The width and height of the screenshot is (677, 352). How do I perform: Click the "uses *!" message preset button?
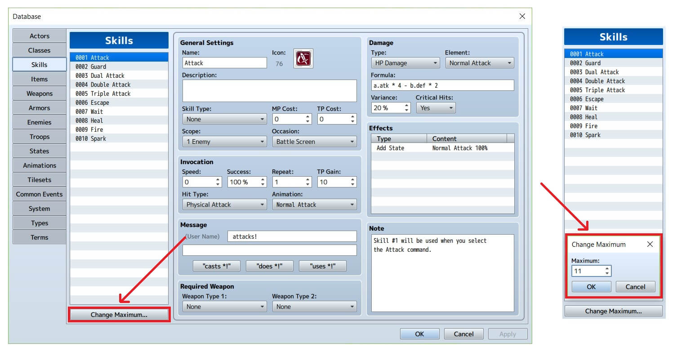click(323, 266)
